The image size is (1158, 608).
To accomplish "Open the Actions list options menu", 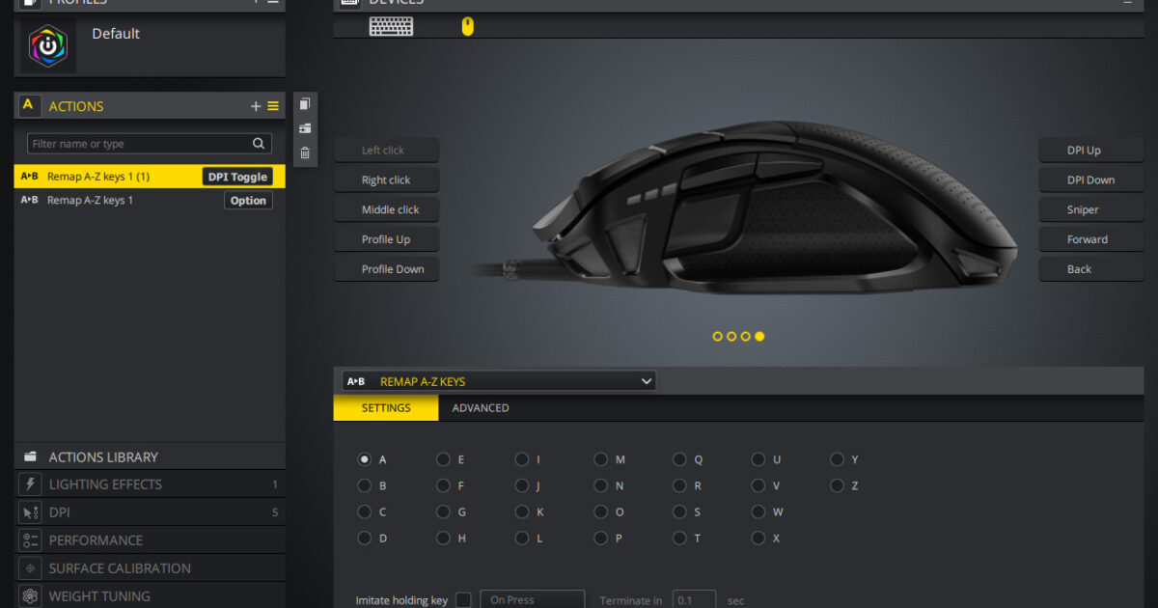I will [x=272, y=105].
